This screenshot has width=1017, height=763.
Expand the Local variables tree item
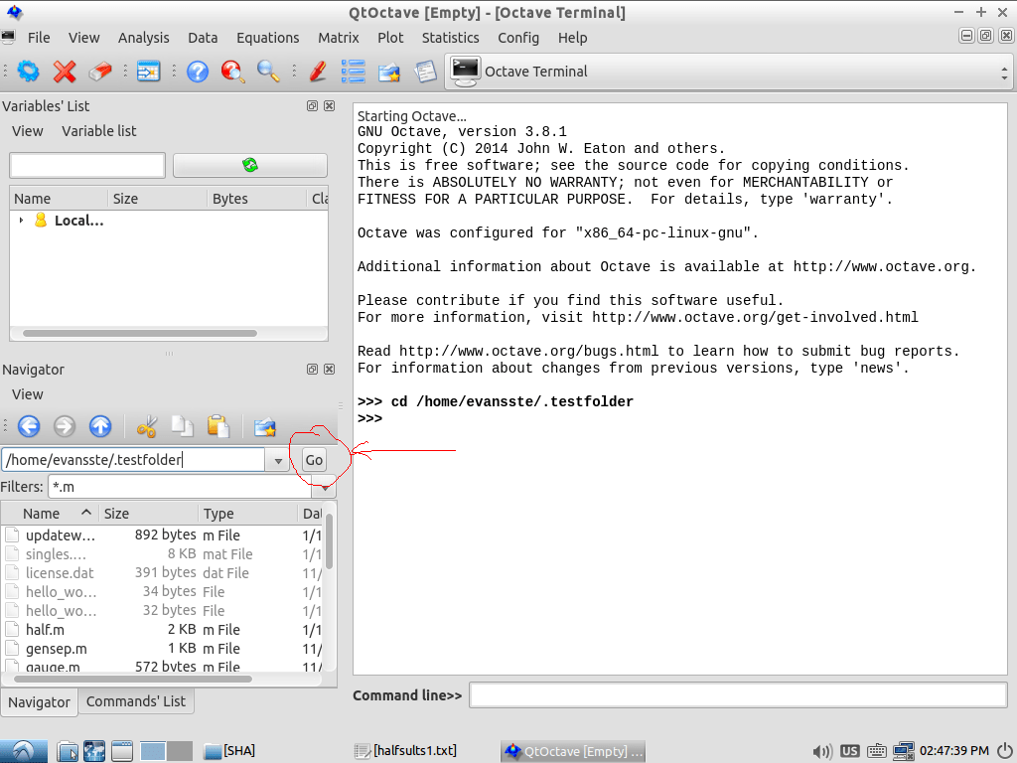[x=21, y=220]
